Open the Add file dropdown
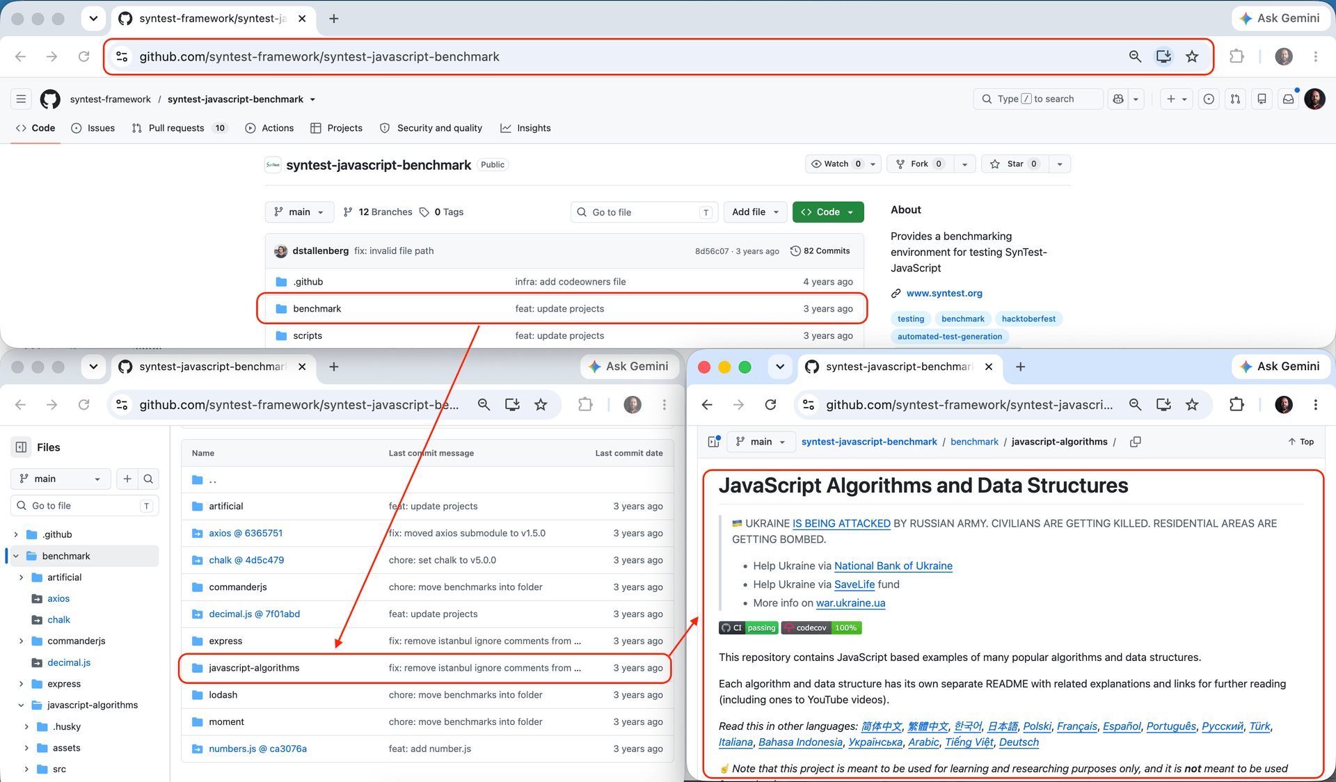The height and width of the screenshot is (782, 1336). tap(755, 212)
